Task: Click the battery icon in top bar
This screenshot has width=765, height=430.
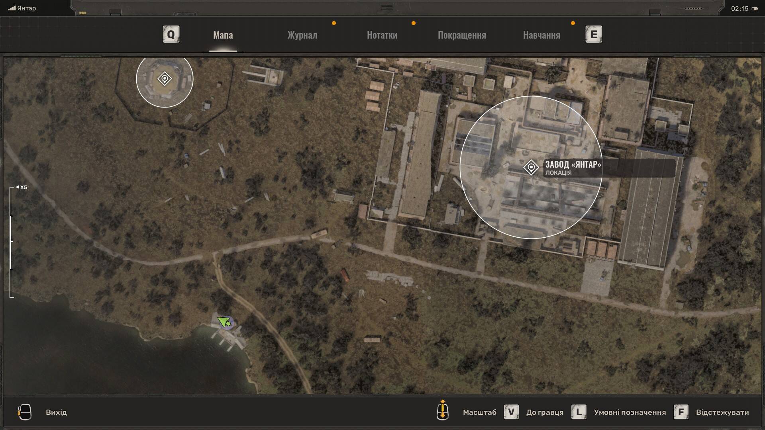Action: coord(755,9)
